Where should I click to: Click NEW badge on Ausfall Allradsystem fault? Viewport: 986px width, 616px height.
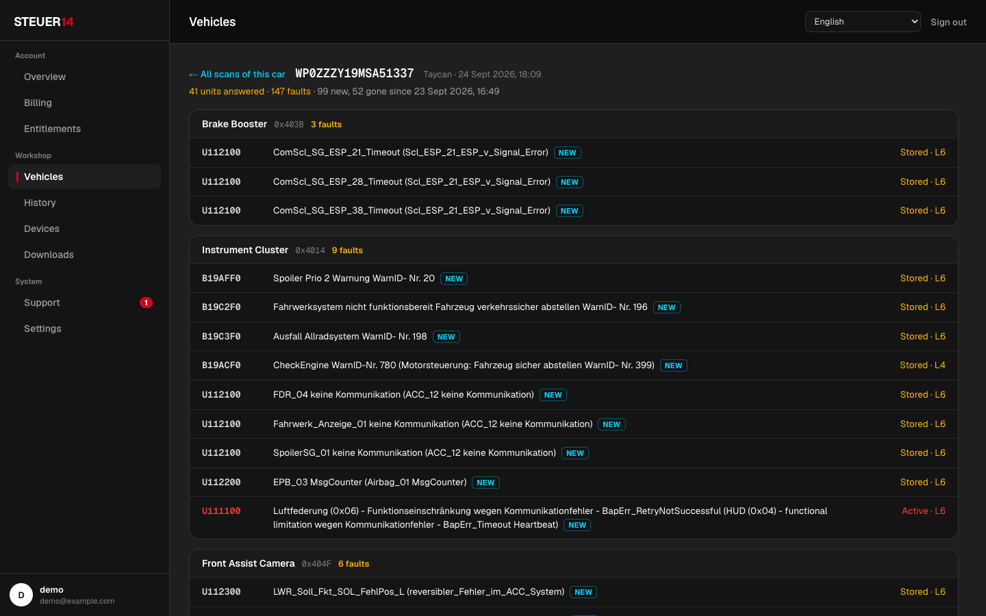(446, 337)
